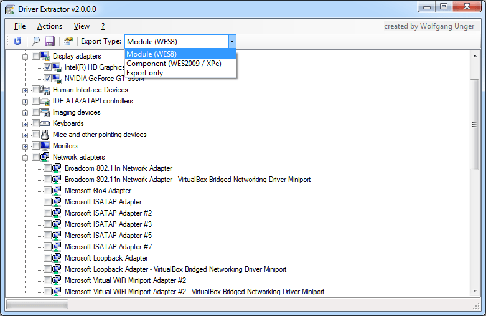Click the export properties toolbar icon
Image resolution: width=486 pixels, height=316 pixels.
click(68, 41)
